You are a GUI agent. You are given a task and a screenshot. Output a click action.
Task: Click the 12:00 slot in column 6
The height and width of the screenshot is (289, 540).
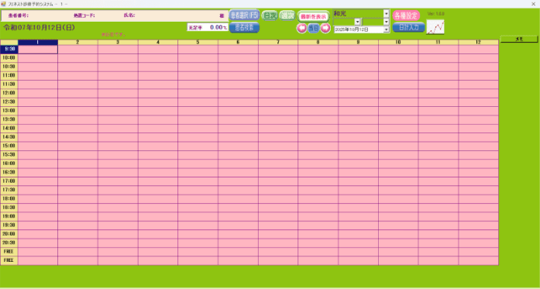tap(238, 93)
